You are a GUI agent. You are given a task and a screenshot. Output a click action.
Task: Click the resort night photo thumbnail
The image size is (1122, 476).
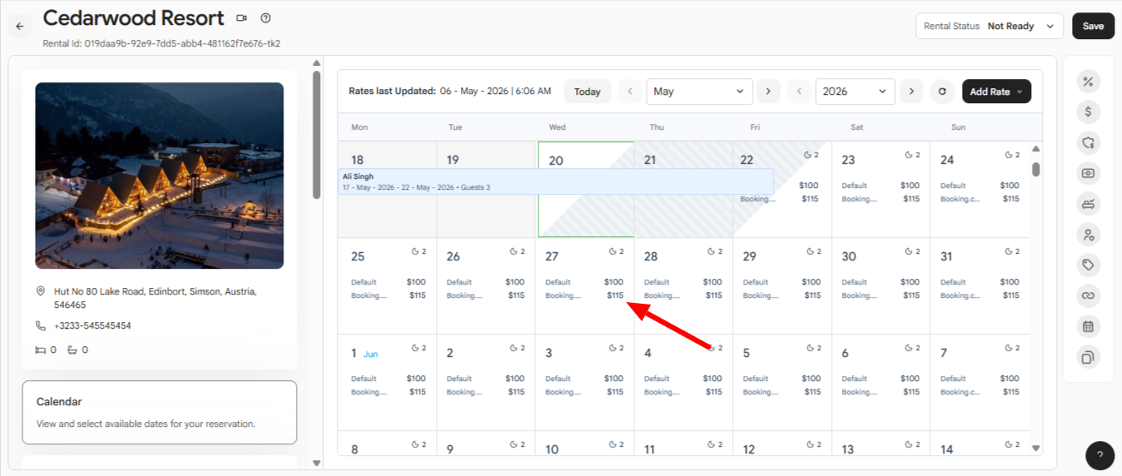click(159, 176)
